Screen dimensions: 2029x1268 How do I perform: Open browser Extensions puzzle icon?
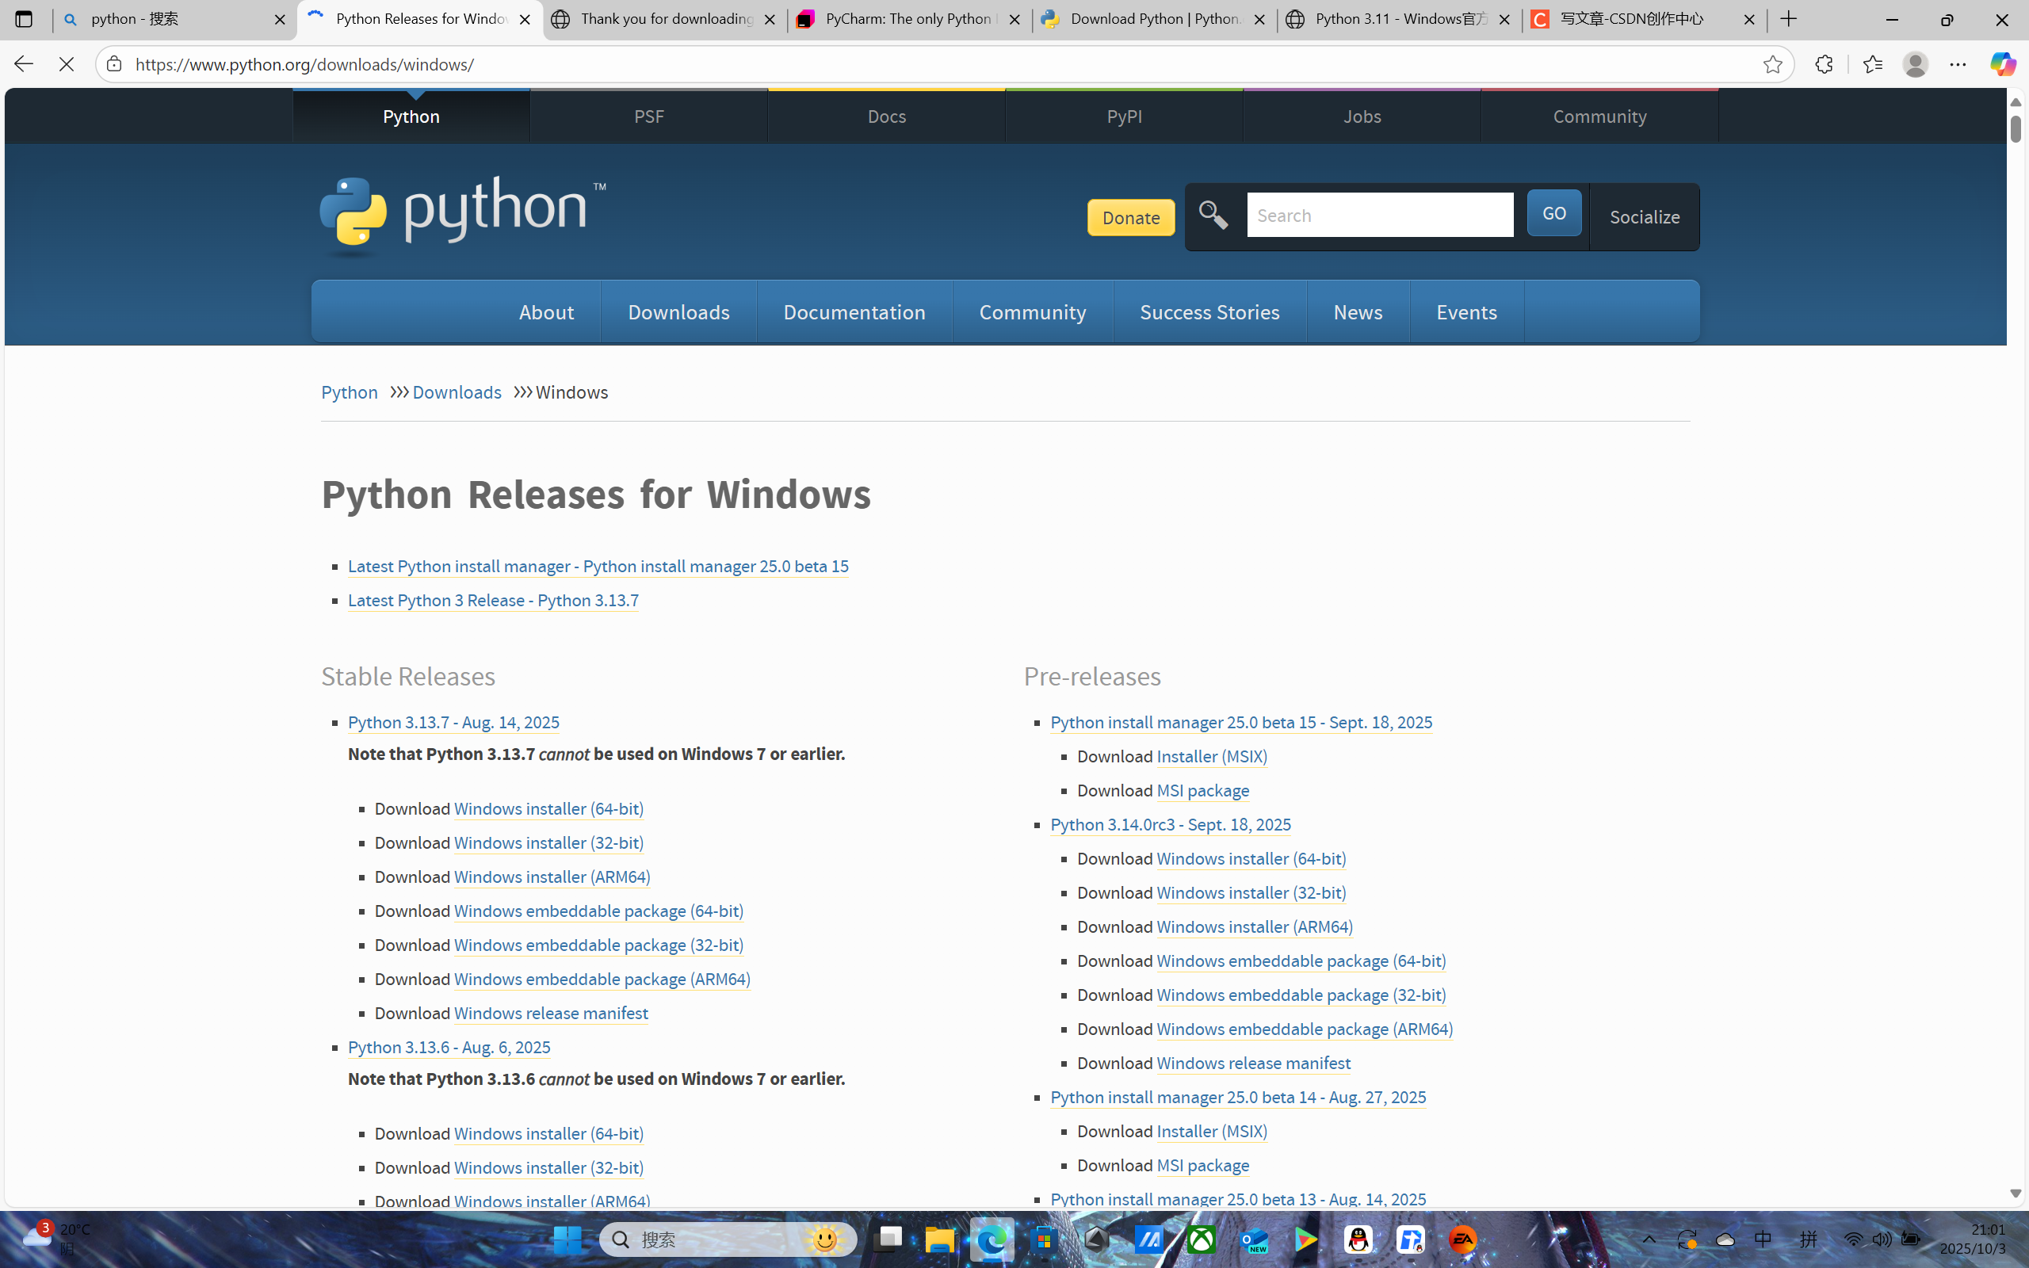coord(1824,64)
